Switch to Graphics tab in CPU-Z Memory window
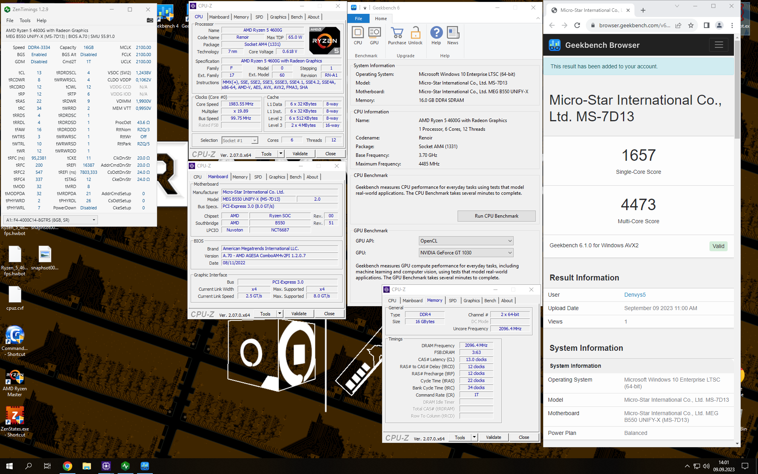The image size is (758, 474). [x=472, y=301]
